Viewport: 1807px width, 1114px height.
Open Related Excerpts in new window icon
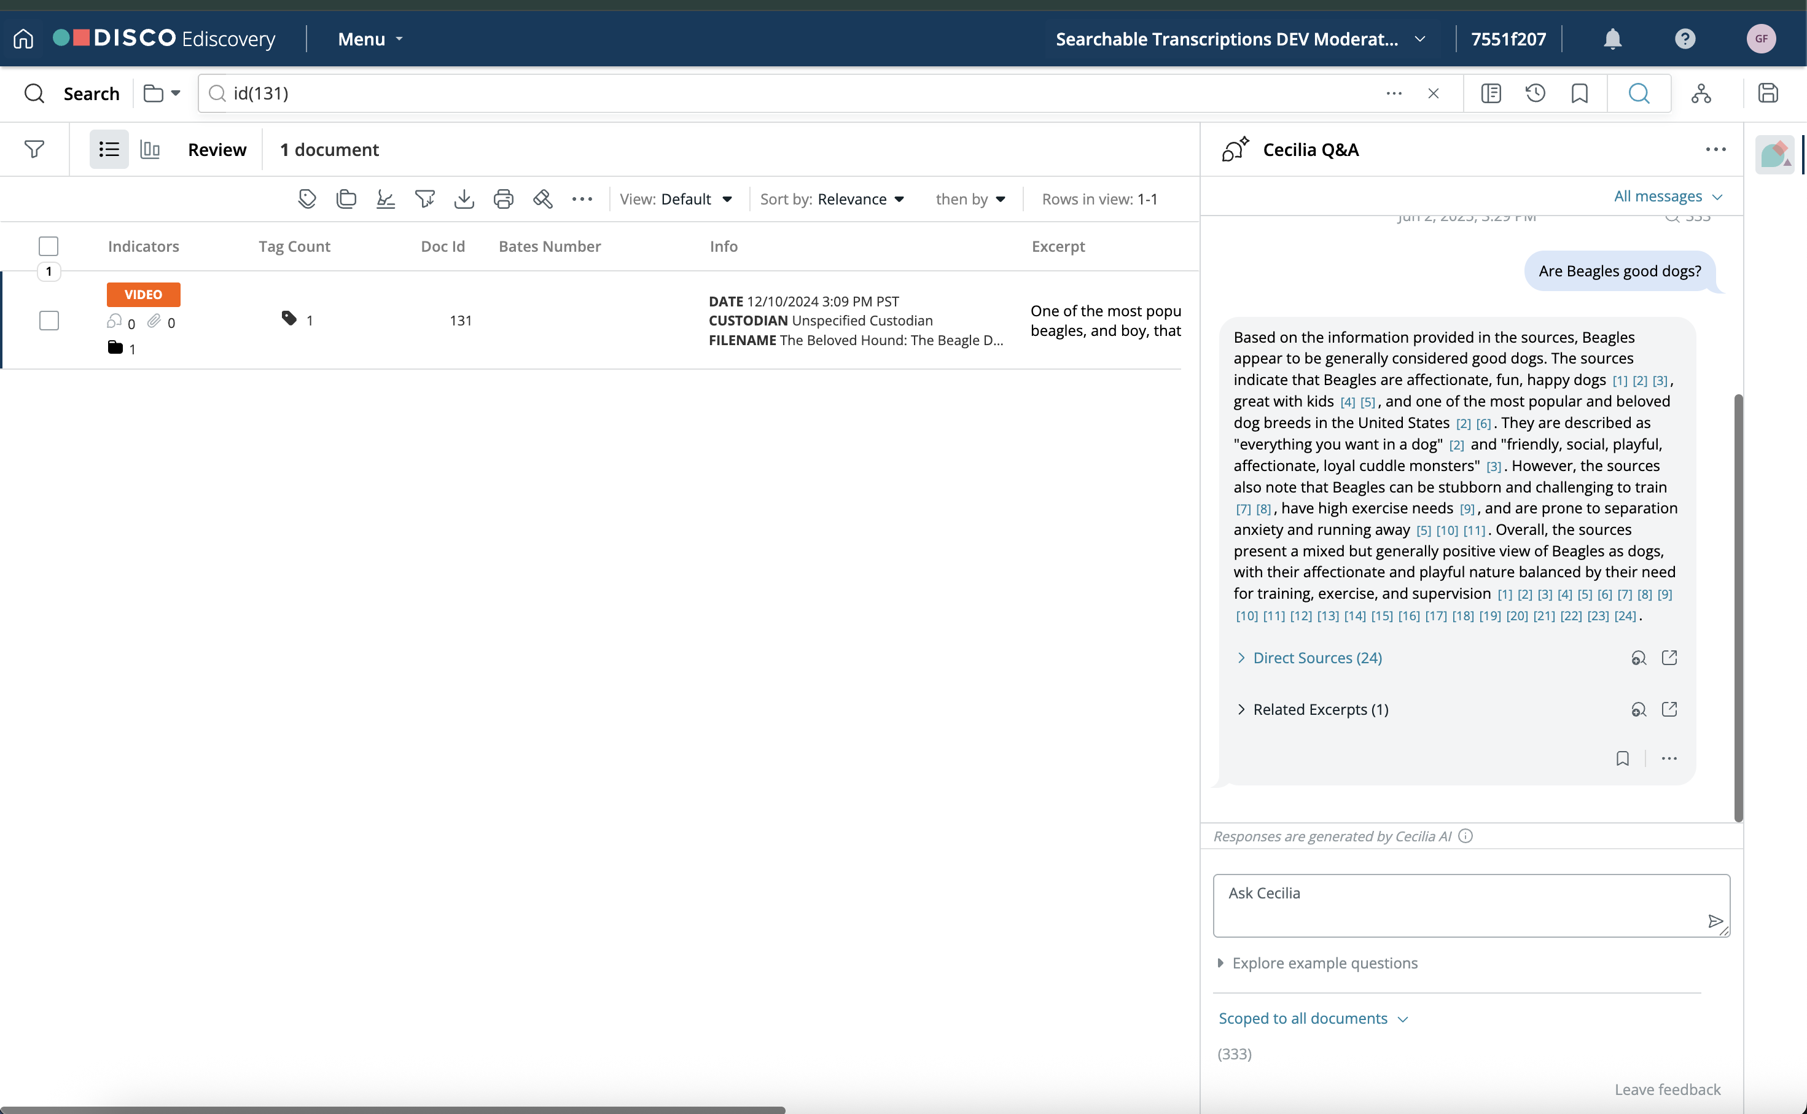[1669, 709]
